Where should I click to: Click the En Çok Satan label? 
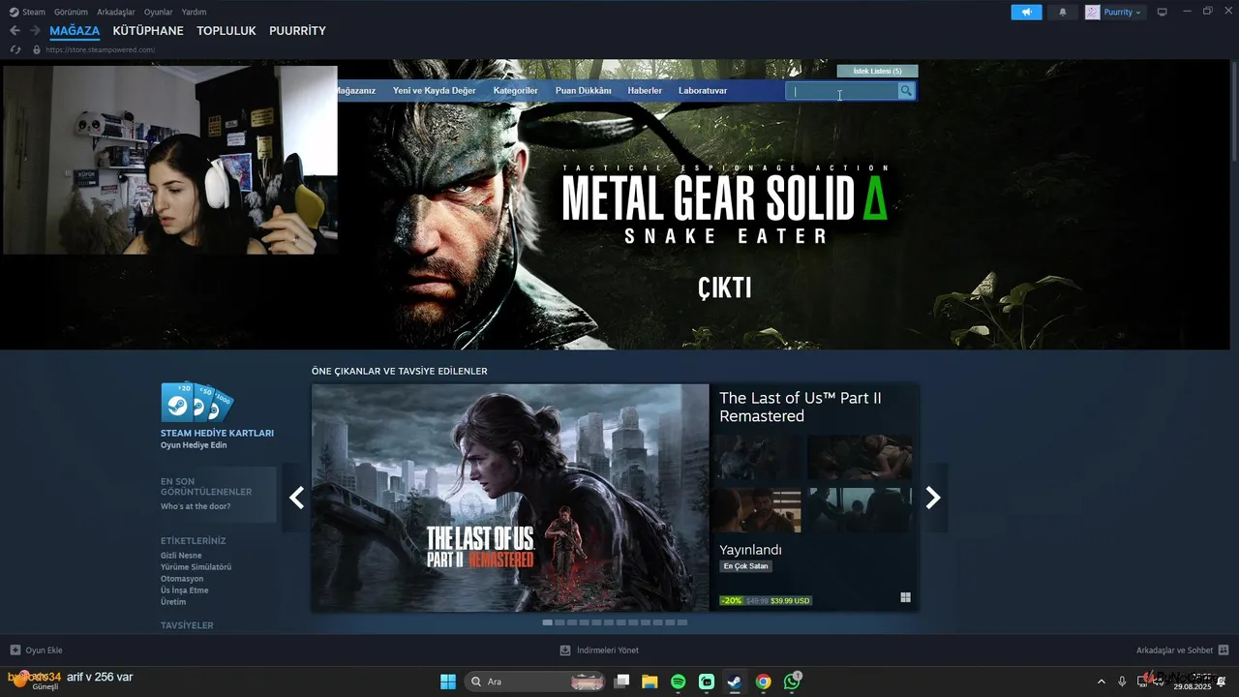pyautogui.click(x=745, y=566)
